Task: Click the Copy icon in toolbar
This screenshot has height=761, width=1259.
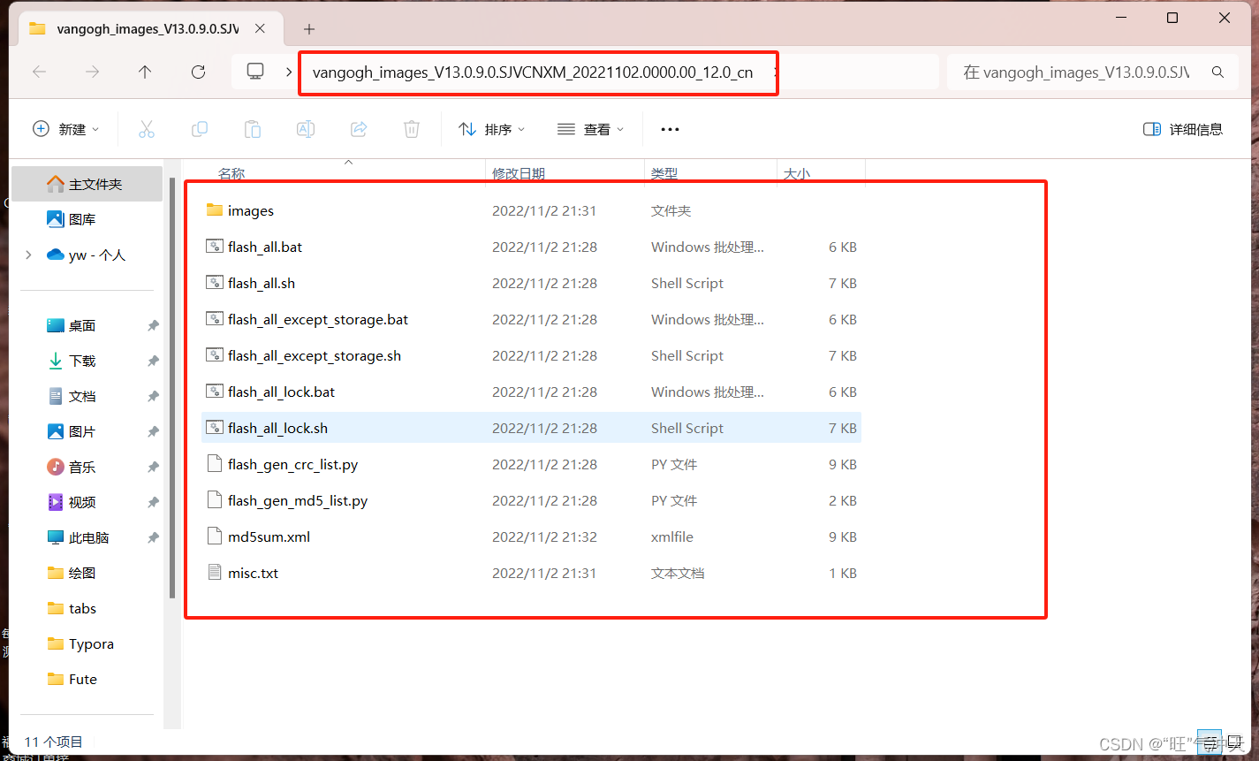Action: coord(200,129)
